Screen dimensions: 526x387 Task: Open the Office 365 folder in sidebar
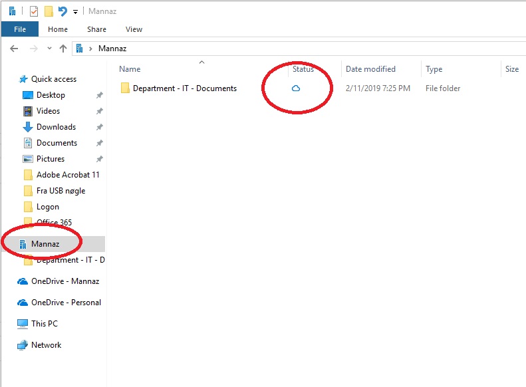[54, 222]
